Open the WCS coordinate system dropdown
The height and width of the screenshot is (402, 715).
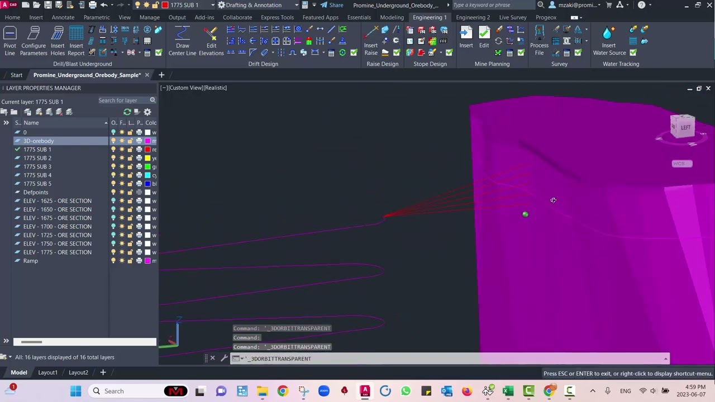click(x=682, y=164)
